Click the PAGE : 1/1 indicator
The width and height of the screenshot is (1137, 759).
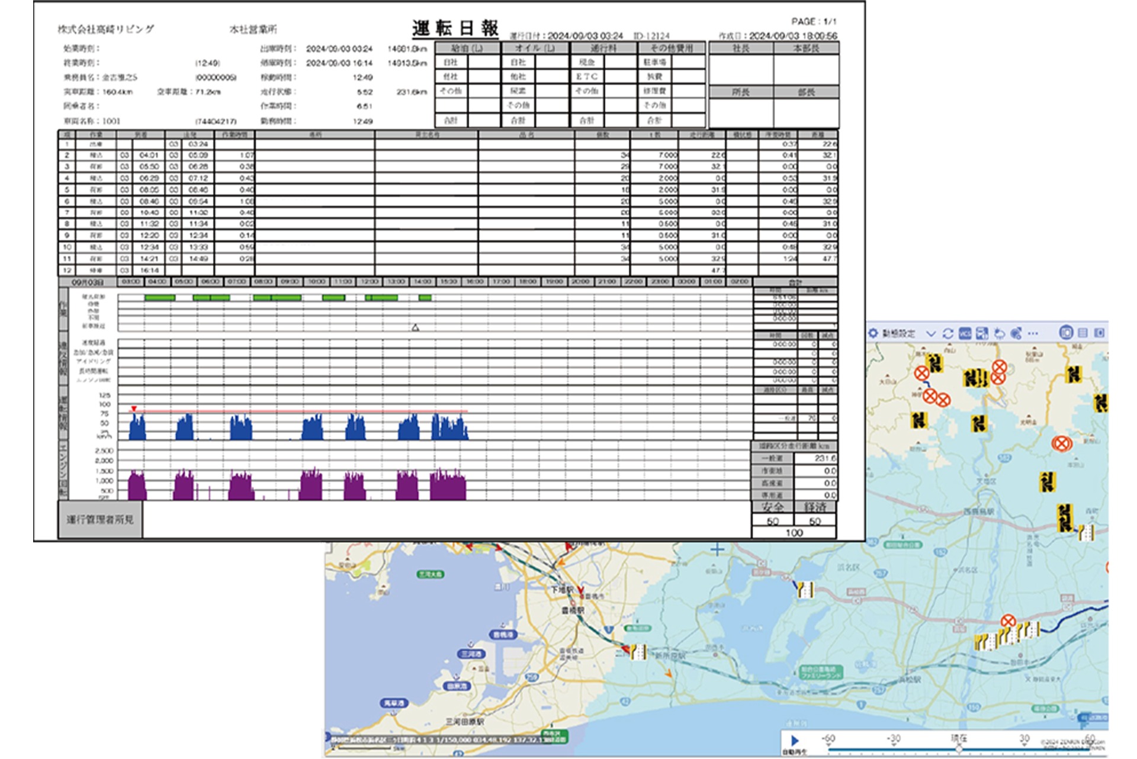click(814, 21)
